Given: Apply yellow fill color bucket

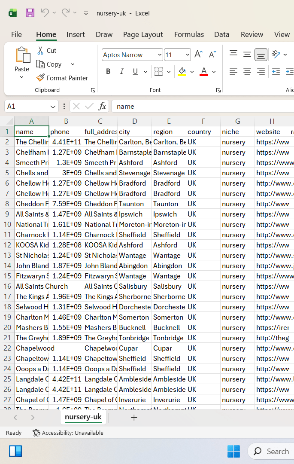Looking at the screenshot, I should (182, 71).
